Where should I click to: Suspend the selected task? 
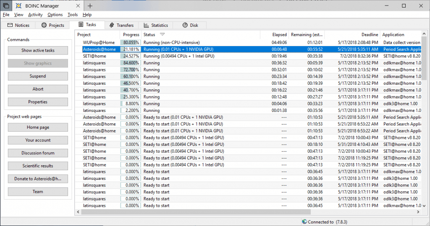pos(38,76)
